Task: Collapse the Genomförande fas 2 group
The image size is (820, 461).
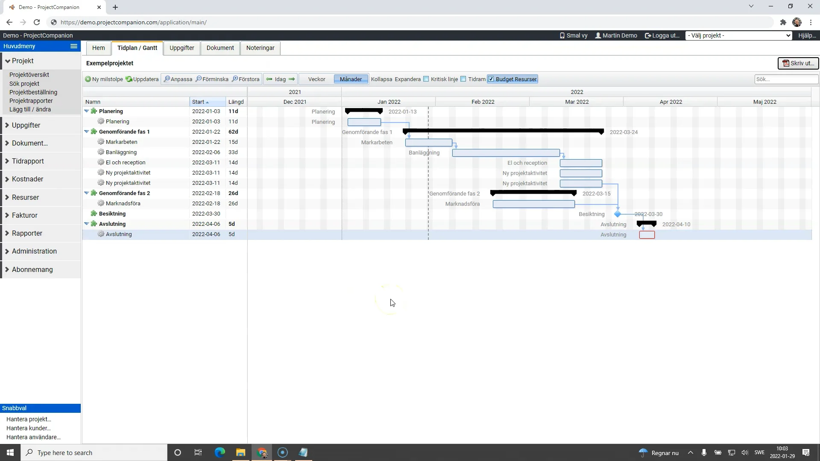Action: 87,193
